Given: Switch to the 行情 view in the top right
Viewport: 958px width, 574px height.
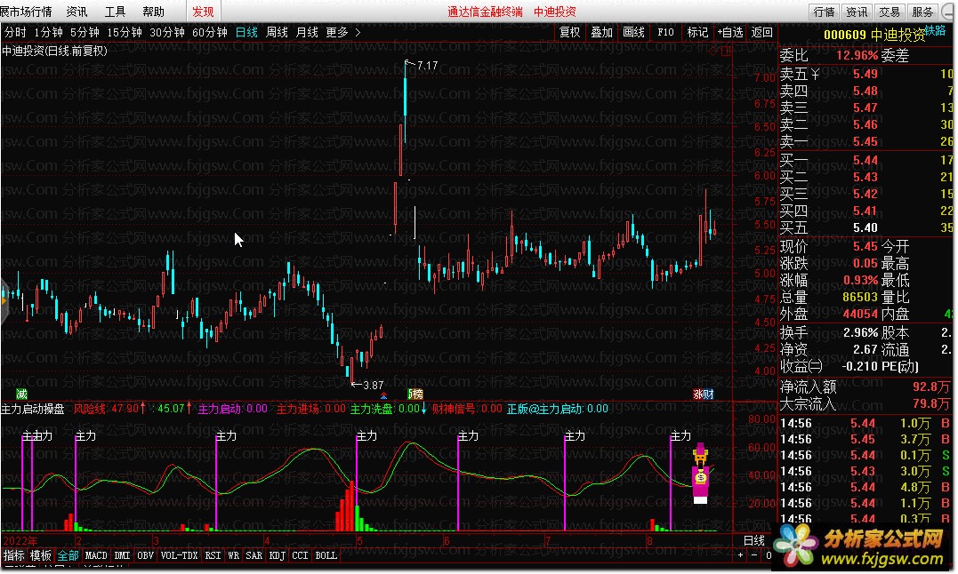Looking at the screenshot, I should click(825, 12).
